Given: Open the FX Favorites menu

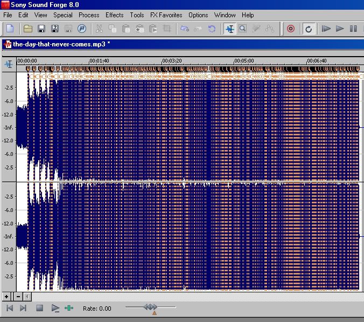Looking at the screenshot, I should (166, 15).
